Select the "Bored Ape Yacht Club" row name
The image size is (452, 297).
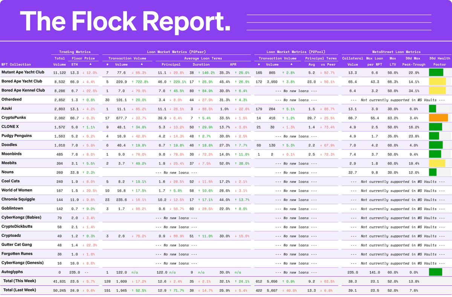click(x=22, y=81)
